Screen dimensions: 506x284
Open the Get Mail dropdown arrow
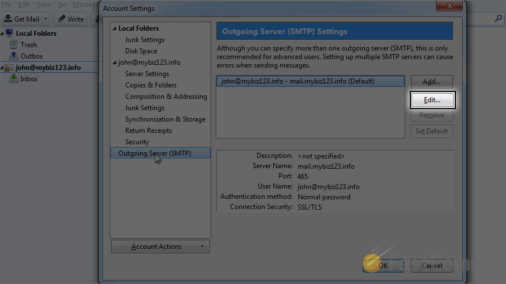point(46,19)
